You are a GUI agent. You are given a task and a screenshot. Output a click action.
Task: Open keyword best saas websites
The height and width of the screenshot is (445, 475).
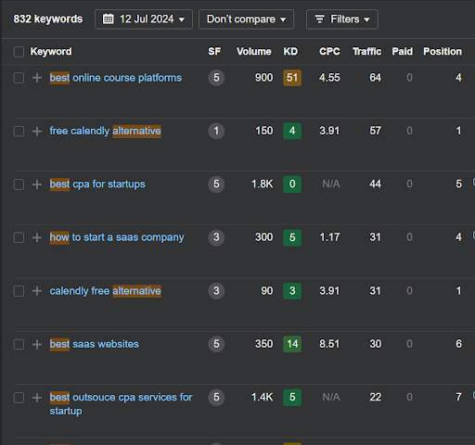(x=94, y=344)
